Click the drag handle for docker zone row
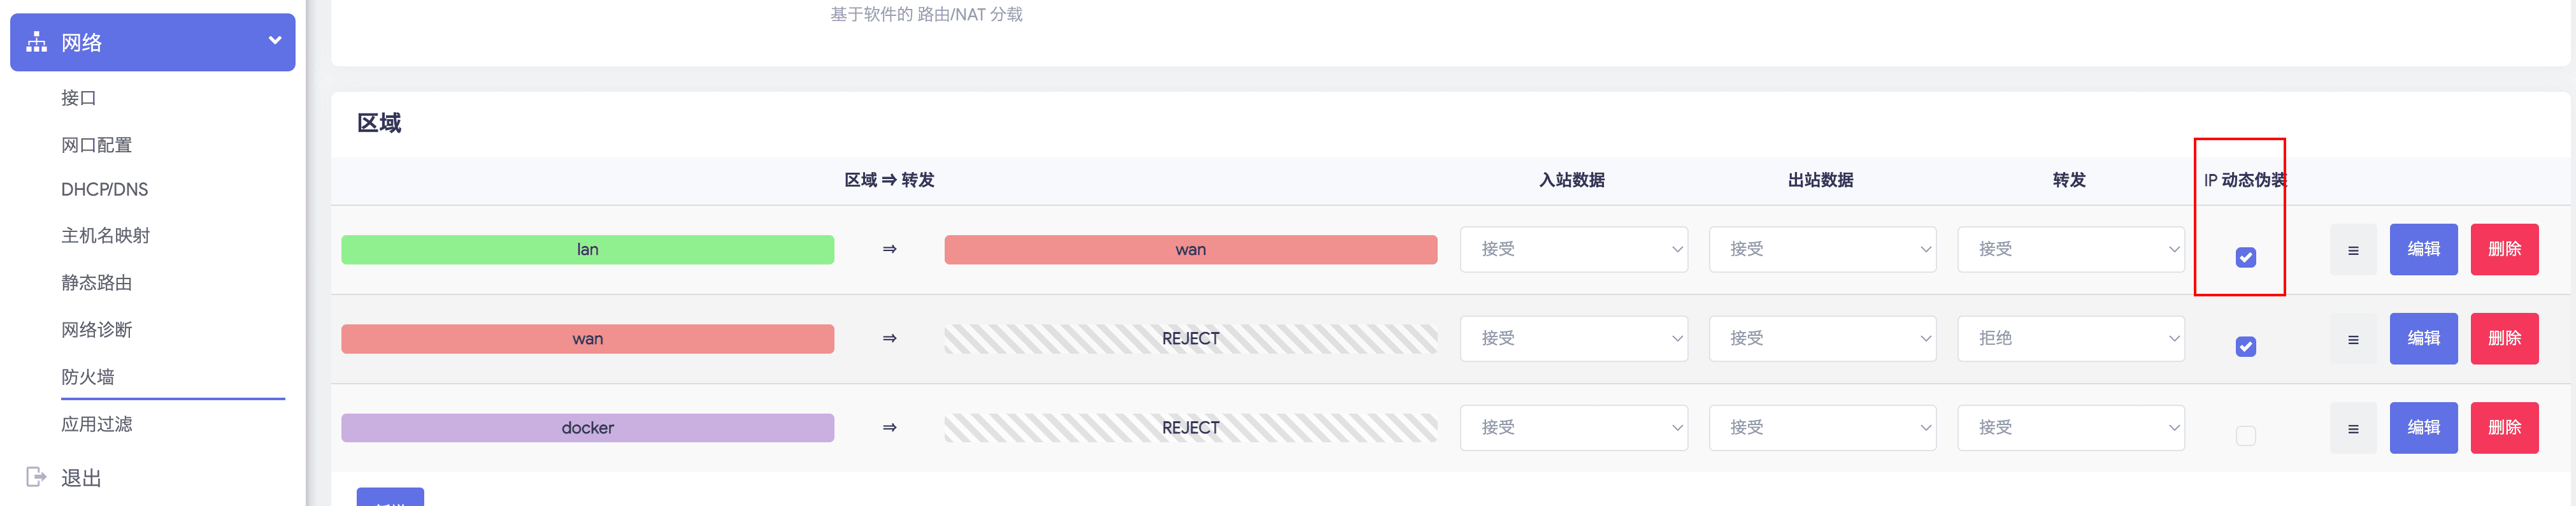This screenshot has width=2576, height=506. point(2352,428)
